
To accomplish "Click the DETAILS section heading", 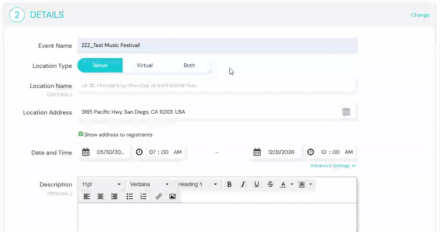I will pos(47,15).
